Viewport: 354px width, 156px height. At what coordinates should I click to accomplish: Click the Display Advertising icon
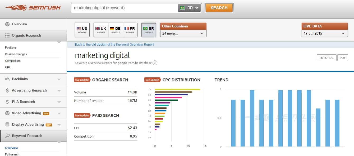click(x=7, y=124)
